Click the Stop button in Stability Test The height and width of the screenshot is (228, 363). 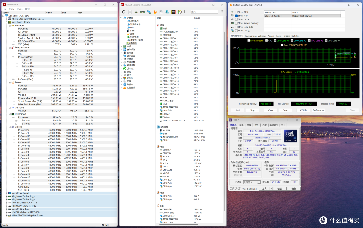coord(252,110)
